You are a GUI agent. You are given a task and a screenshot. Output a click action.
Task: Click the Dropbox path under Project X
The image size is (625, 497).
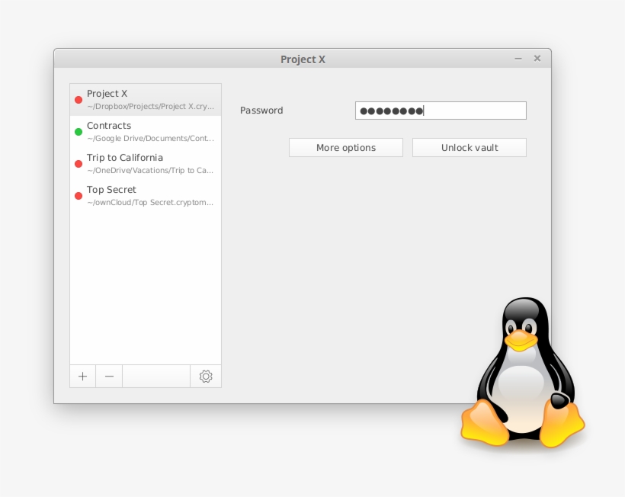click(x=149, y=107)
